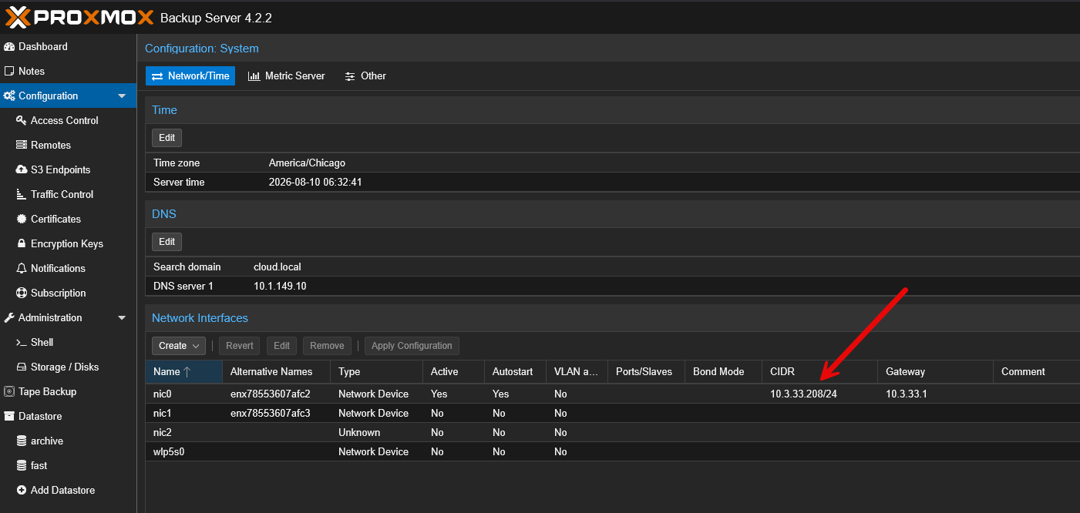Select the nic0 interface row name
Viewport: 1080px width, 513px height.
click(x=163, y=394)
